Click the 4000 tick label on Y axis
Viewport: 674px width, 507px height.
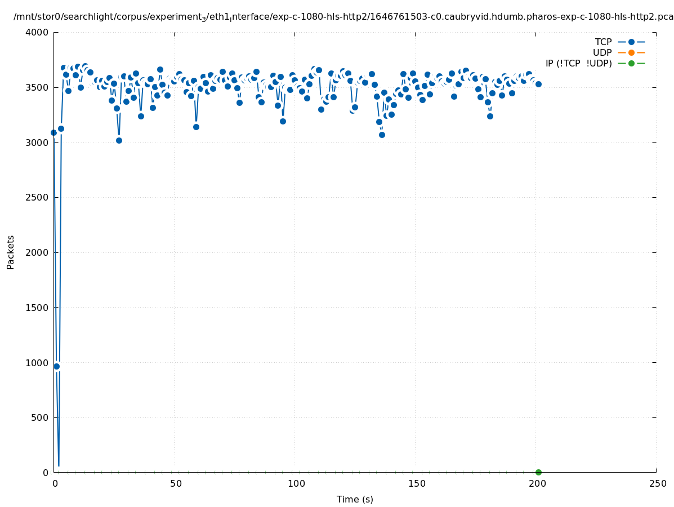(x=37, y=32)
